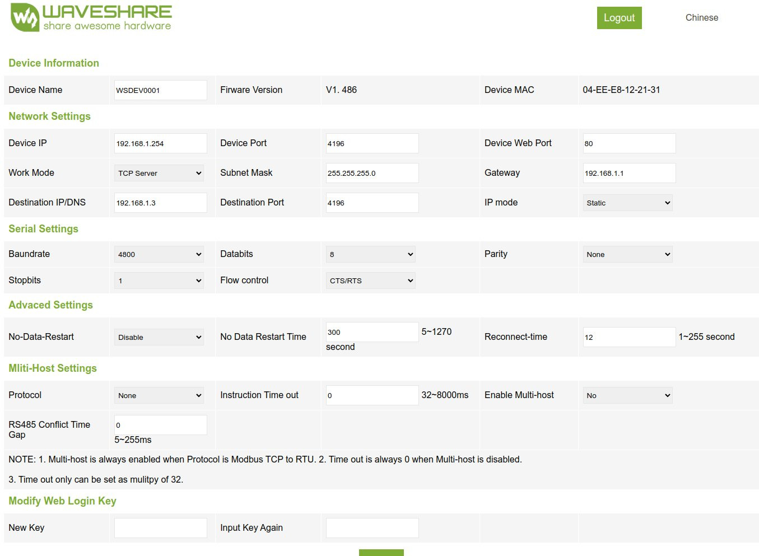The height and width of the screenshot is (556, 759).
Task: Choose a value in the Databits dropdown
Action: click(x=371, y=254)
